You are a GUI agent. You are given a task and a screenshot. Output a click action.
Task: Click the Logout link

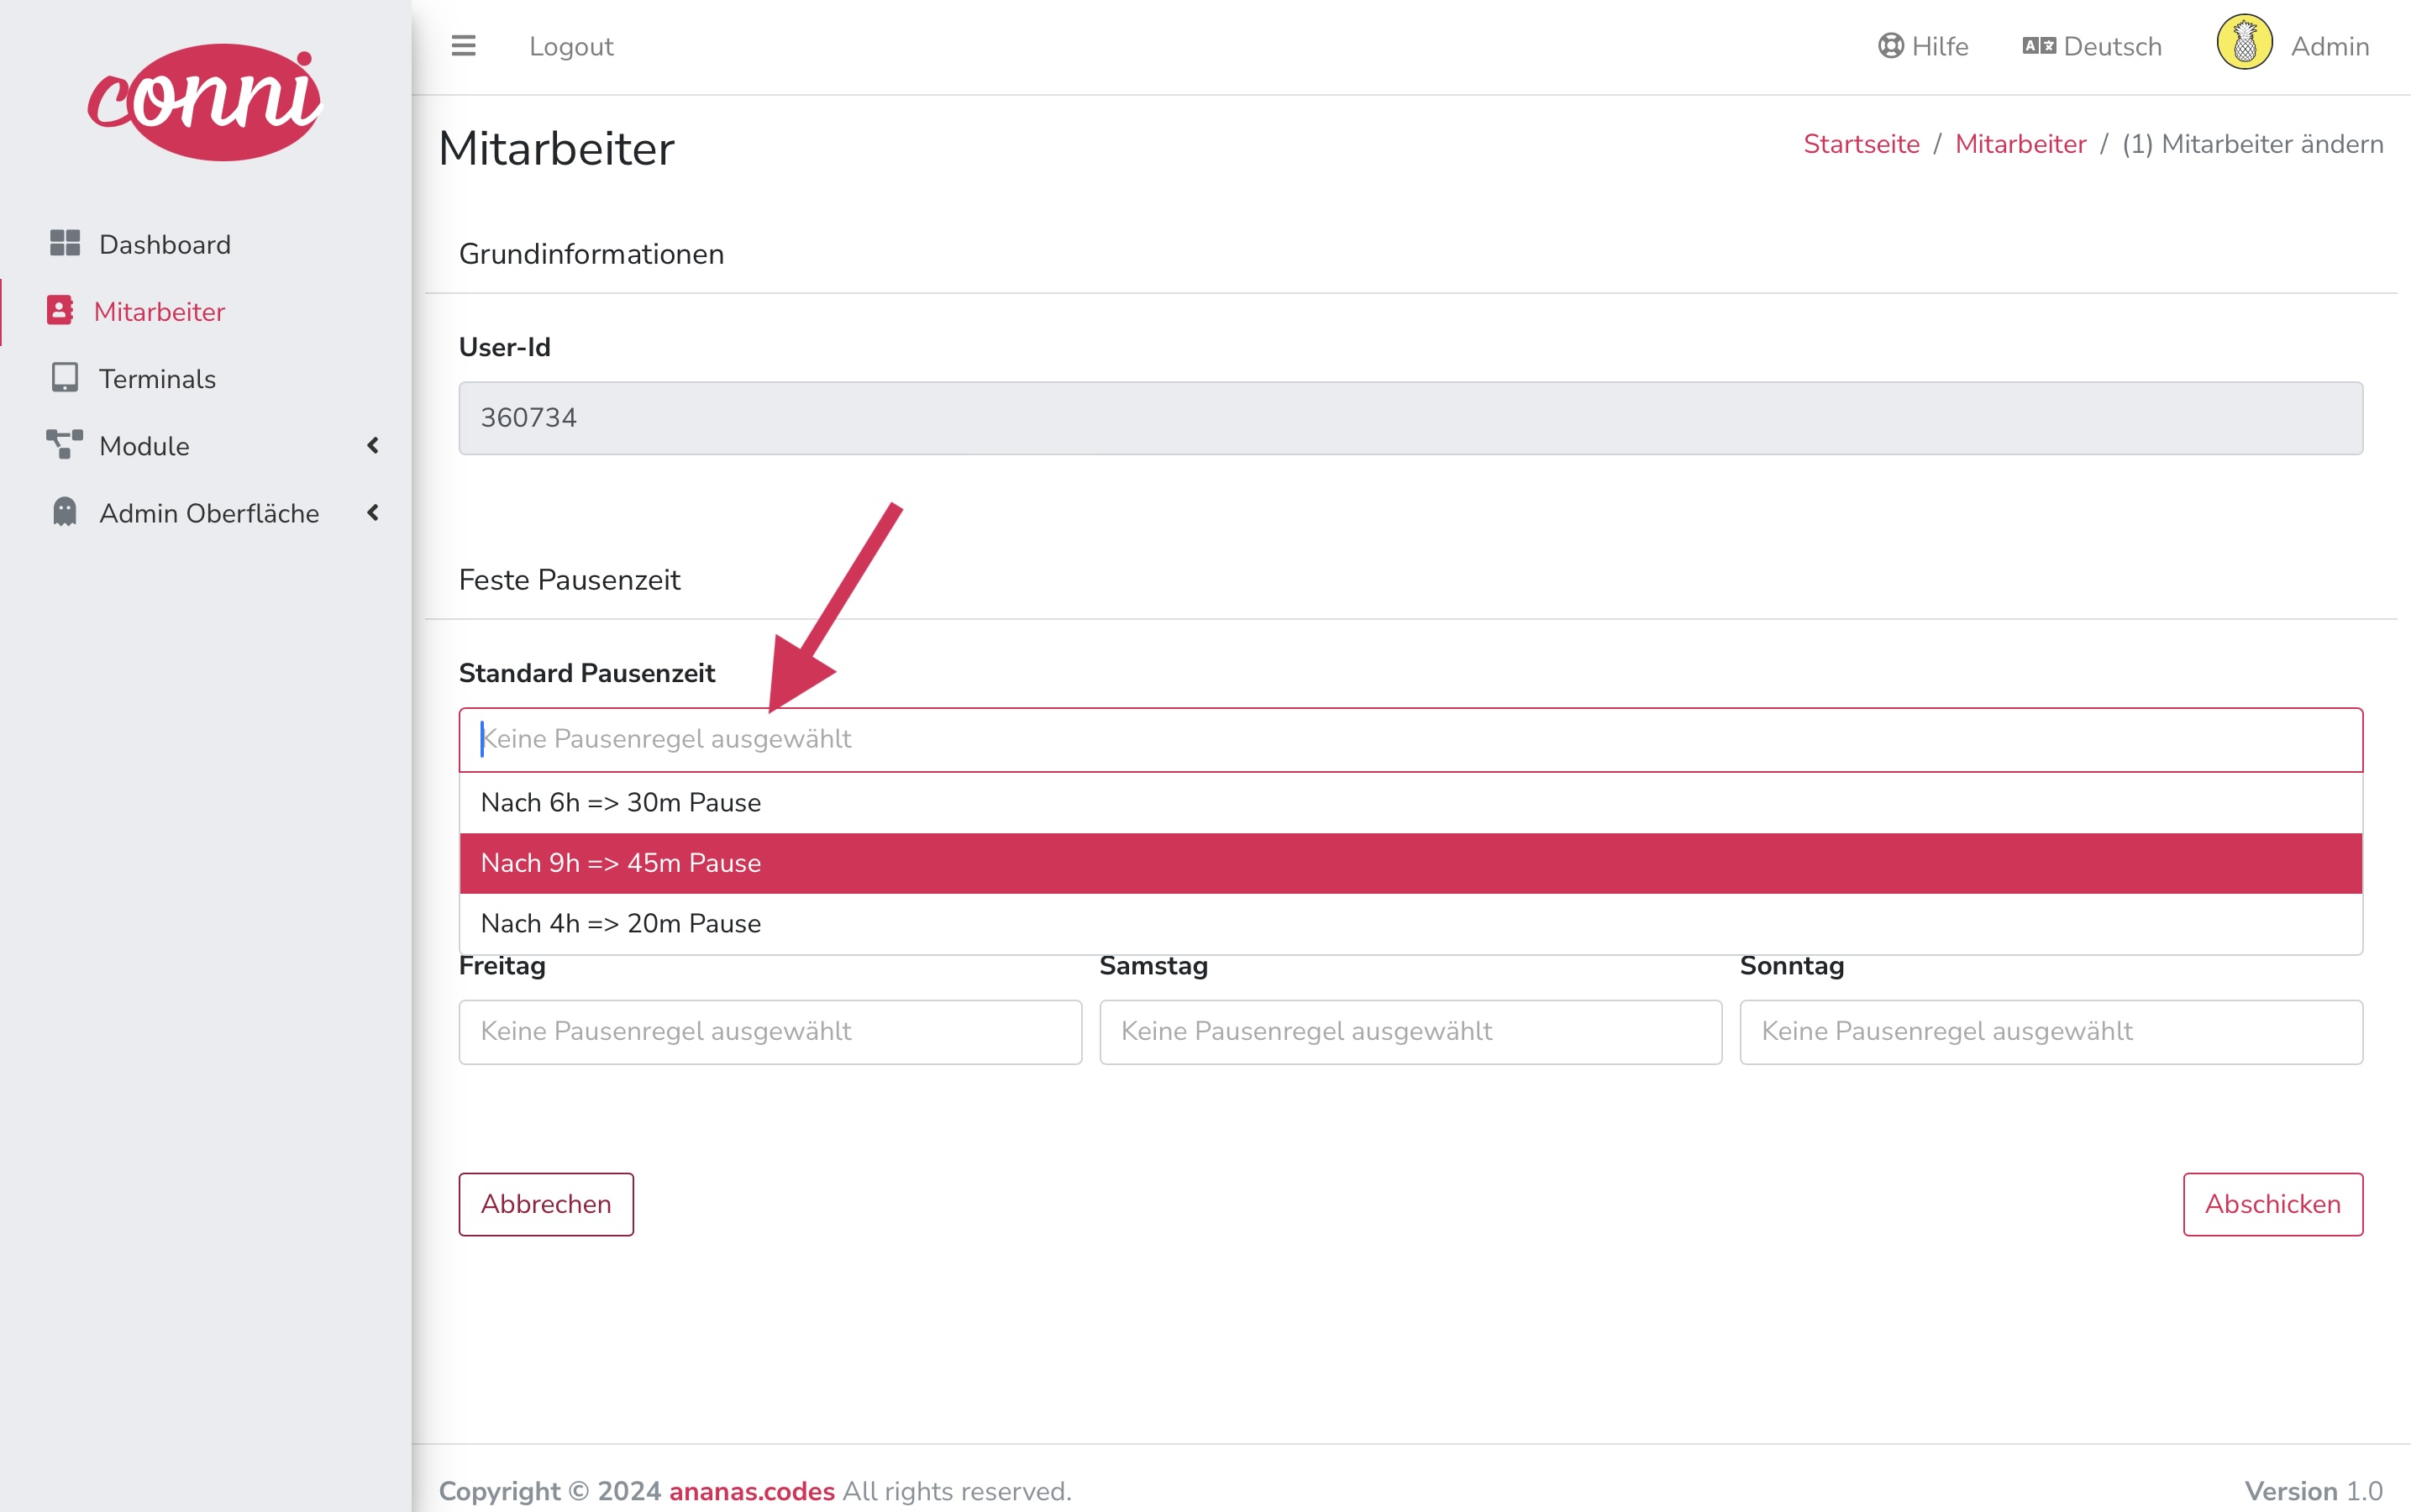pos(571,46)
